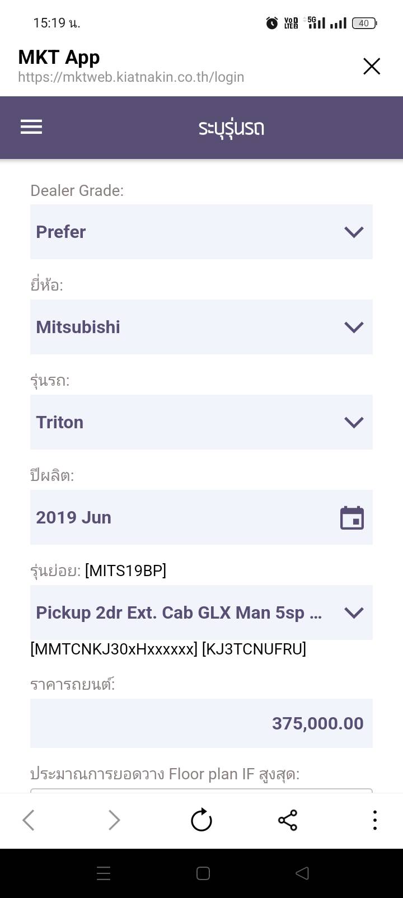Tap the Android back triangle button

pyautogui.click(x=302, y=873)
